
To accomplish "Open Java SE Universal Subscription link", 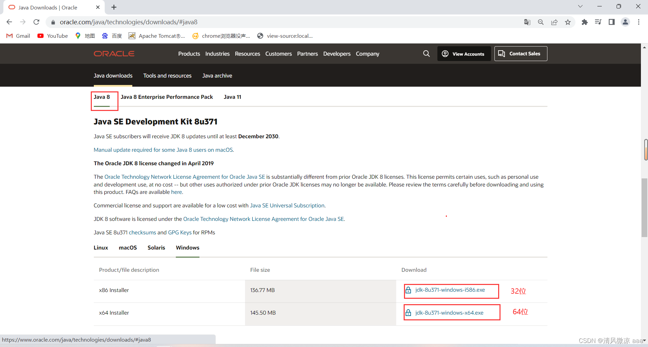I will click(x=287, y=205).
